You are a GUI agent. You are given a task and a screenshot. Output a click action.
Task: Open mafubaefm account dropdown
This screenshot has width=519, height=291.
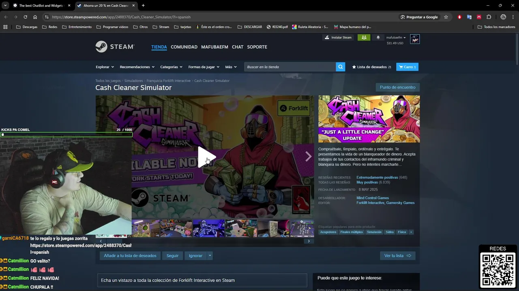tap(396, 38)
